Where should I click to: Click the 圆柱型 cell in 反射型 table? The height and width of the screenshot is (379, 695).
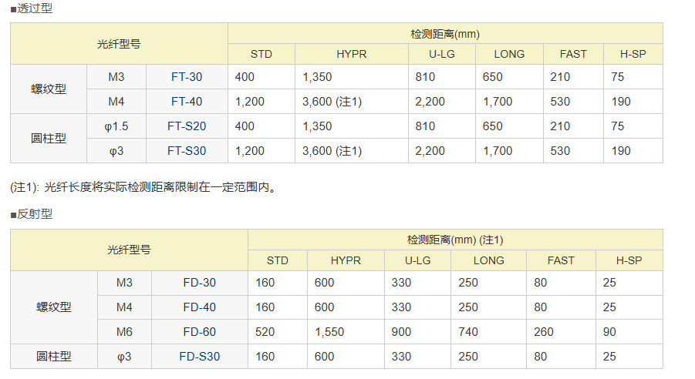pos(54,357)
